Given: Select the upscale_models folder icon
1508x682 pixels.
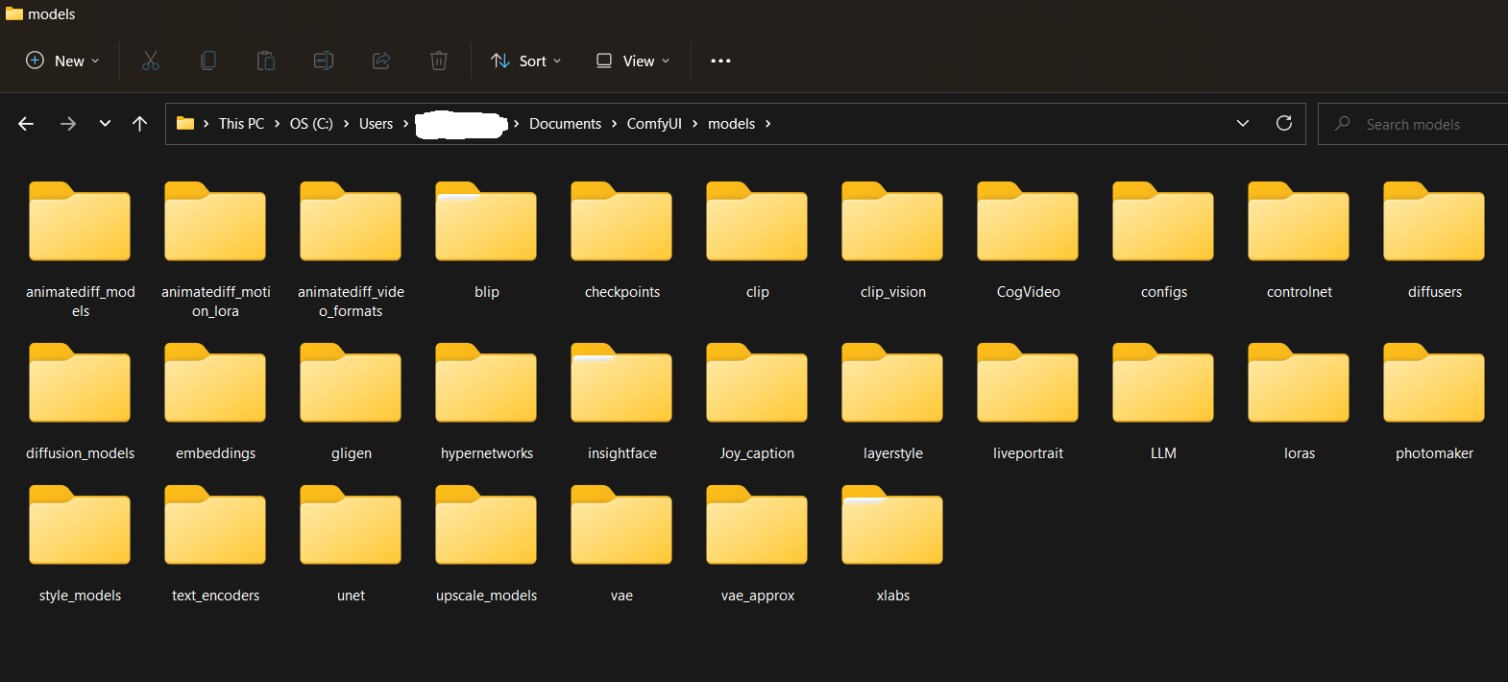Looking at the screenshot, I should click(x=486, y=524).
